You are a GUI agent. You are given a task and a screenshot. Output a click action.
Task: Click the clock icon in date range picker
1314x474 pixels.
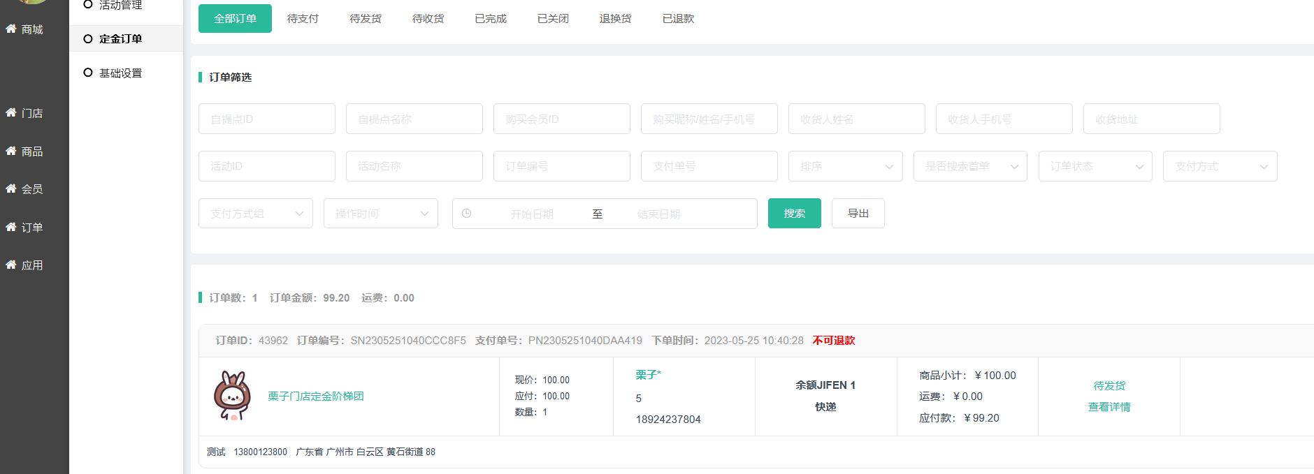466,214
